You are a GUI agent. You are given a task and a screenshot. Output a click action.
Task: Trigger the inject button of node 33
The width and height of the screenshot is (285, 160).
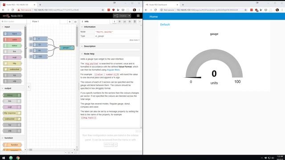tap(31, 44)
